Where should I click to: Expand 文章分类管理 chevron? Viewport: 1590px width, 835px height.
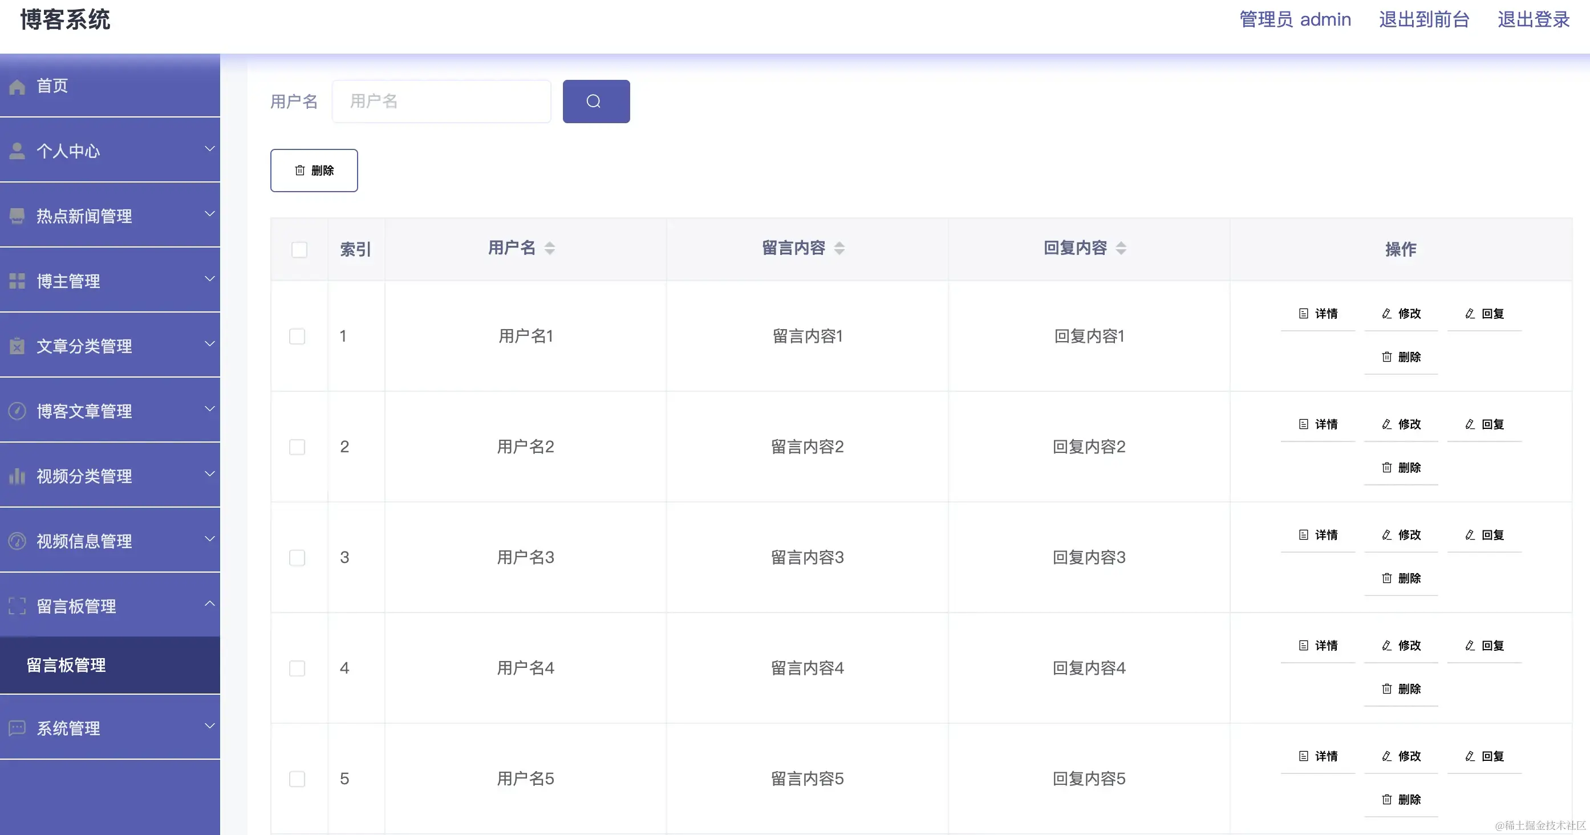pyautogui.click(x=210, y=344)
